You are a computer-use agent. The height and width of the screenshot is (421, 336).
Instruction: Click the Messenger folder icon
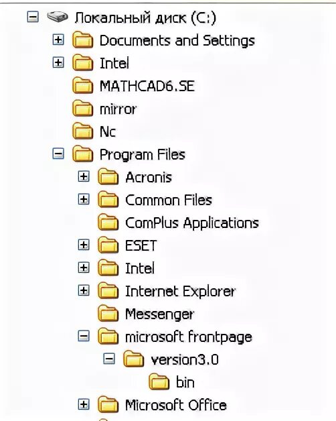108,313
